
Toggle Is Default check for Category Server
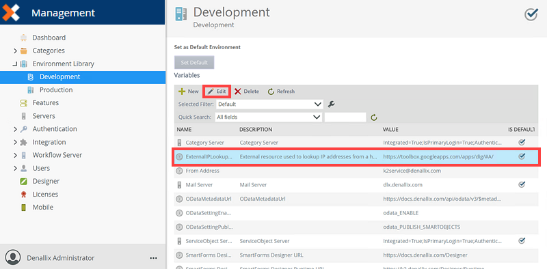coord(522,142)
